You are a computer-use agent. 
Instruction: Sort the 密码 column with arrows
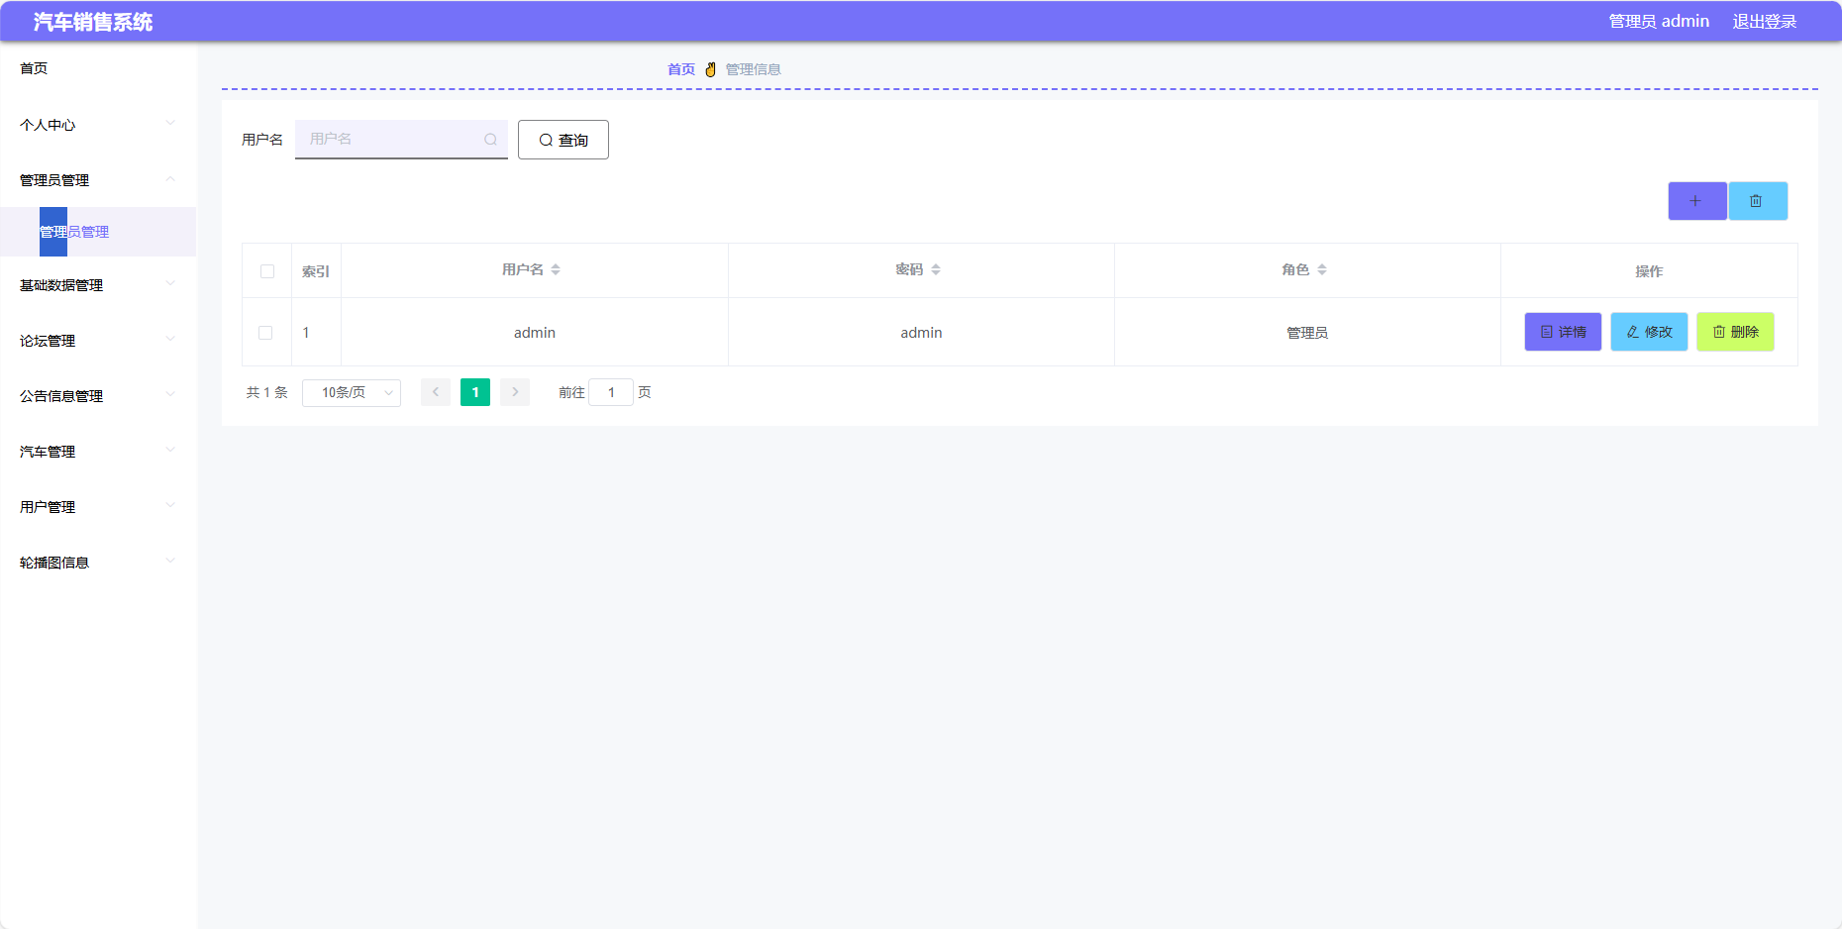click(x=936, y=269)
